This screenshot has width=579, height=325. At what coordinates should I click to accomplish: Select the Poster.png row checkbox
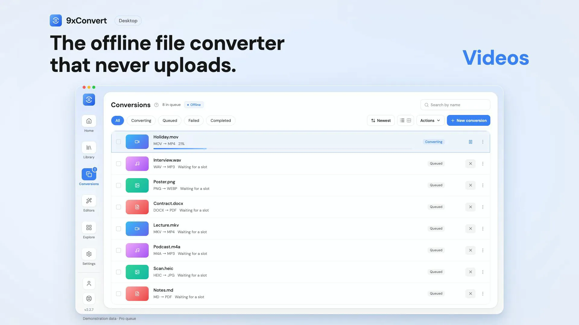point(119,185)
